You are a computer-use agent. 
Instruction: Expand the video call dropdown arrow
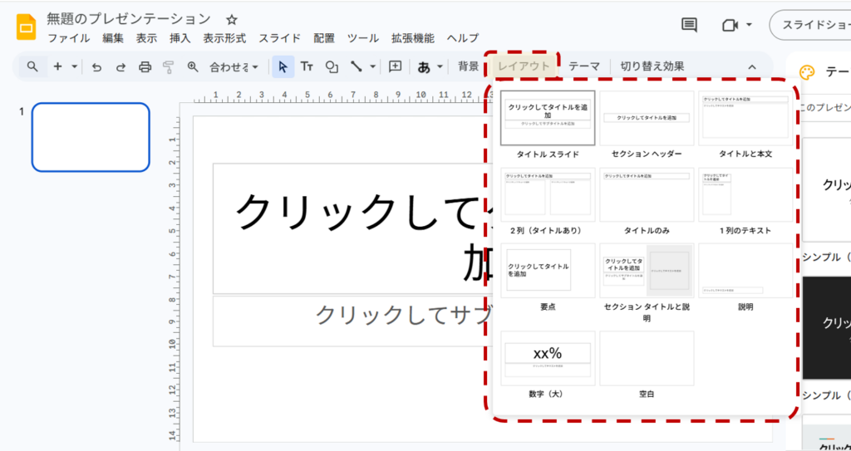click(749, 25)
